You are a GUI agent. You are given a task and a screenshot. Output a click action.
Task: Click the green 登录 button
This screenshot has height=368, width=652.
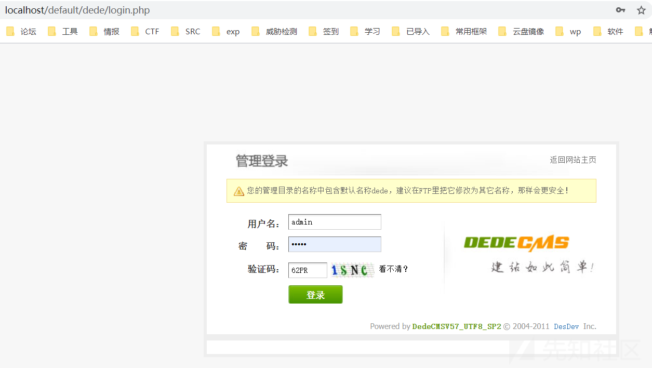pyautogui.click(x=315, y=295)
